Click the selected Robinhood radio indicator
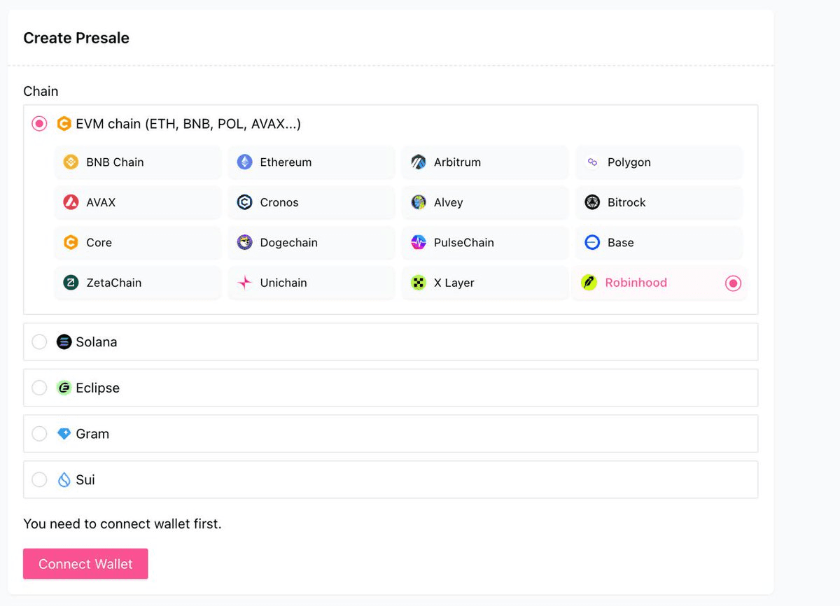 coord(733,283)
